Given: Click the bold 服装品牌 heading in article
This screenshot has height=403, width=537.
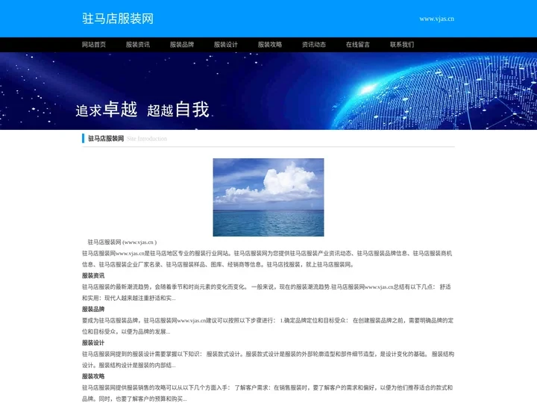Looking at the screenshot, I should [x=93, y=309].
